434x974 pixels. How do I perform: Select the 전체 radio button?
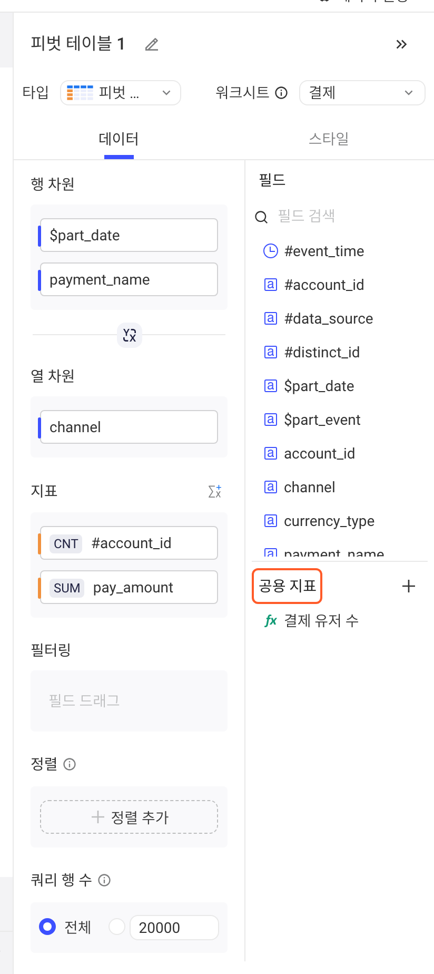47,927
